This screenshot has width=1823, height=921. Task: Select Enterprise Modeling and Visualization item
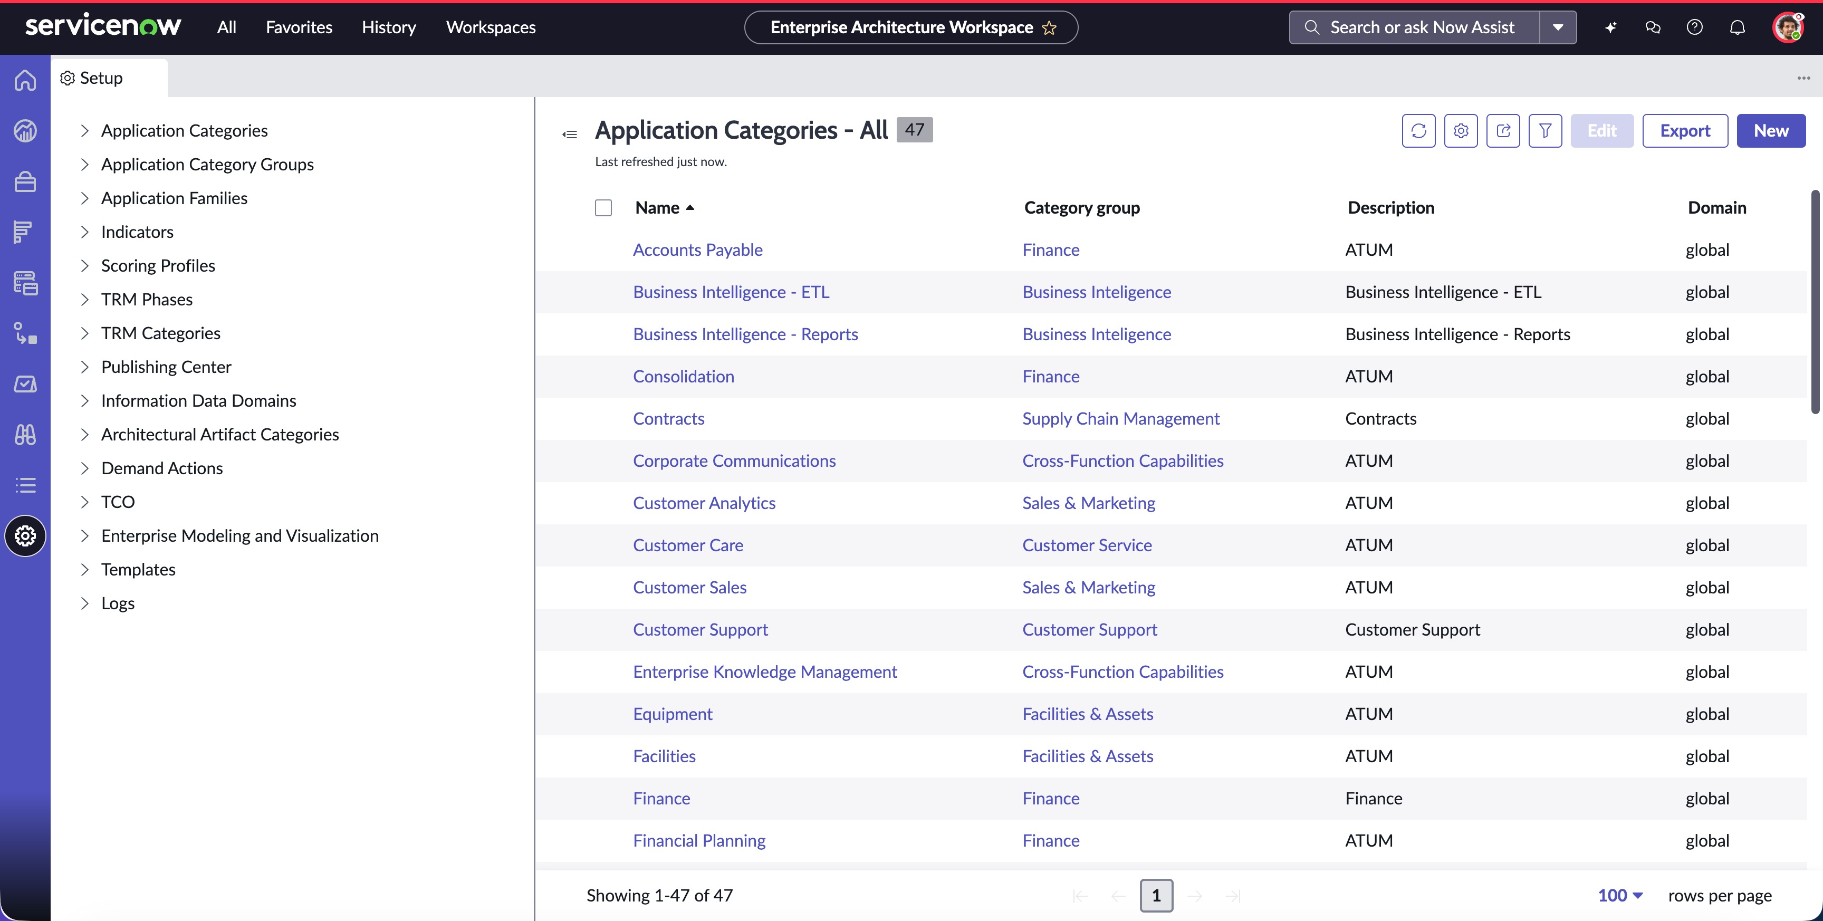(x=240, y=536)
